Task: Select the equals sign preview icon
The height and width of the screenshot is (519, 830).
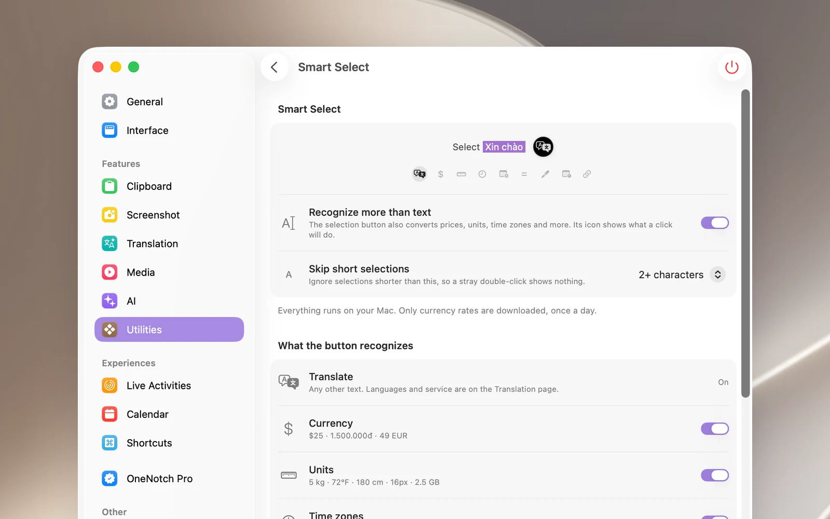Action: point(524,174)
